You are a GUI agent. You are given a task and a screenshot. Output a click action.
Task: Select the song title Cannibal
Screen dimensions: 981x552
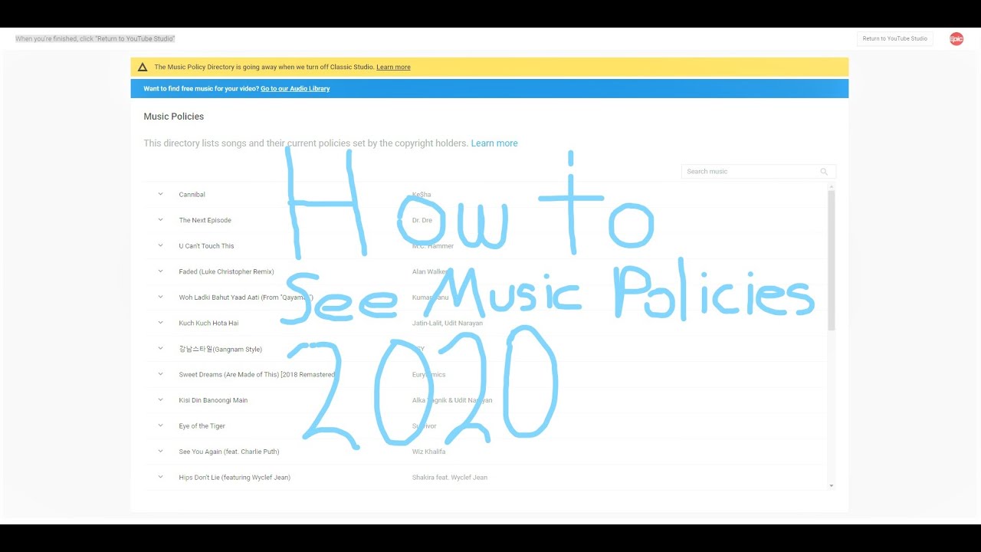[192, 195]
